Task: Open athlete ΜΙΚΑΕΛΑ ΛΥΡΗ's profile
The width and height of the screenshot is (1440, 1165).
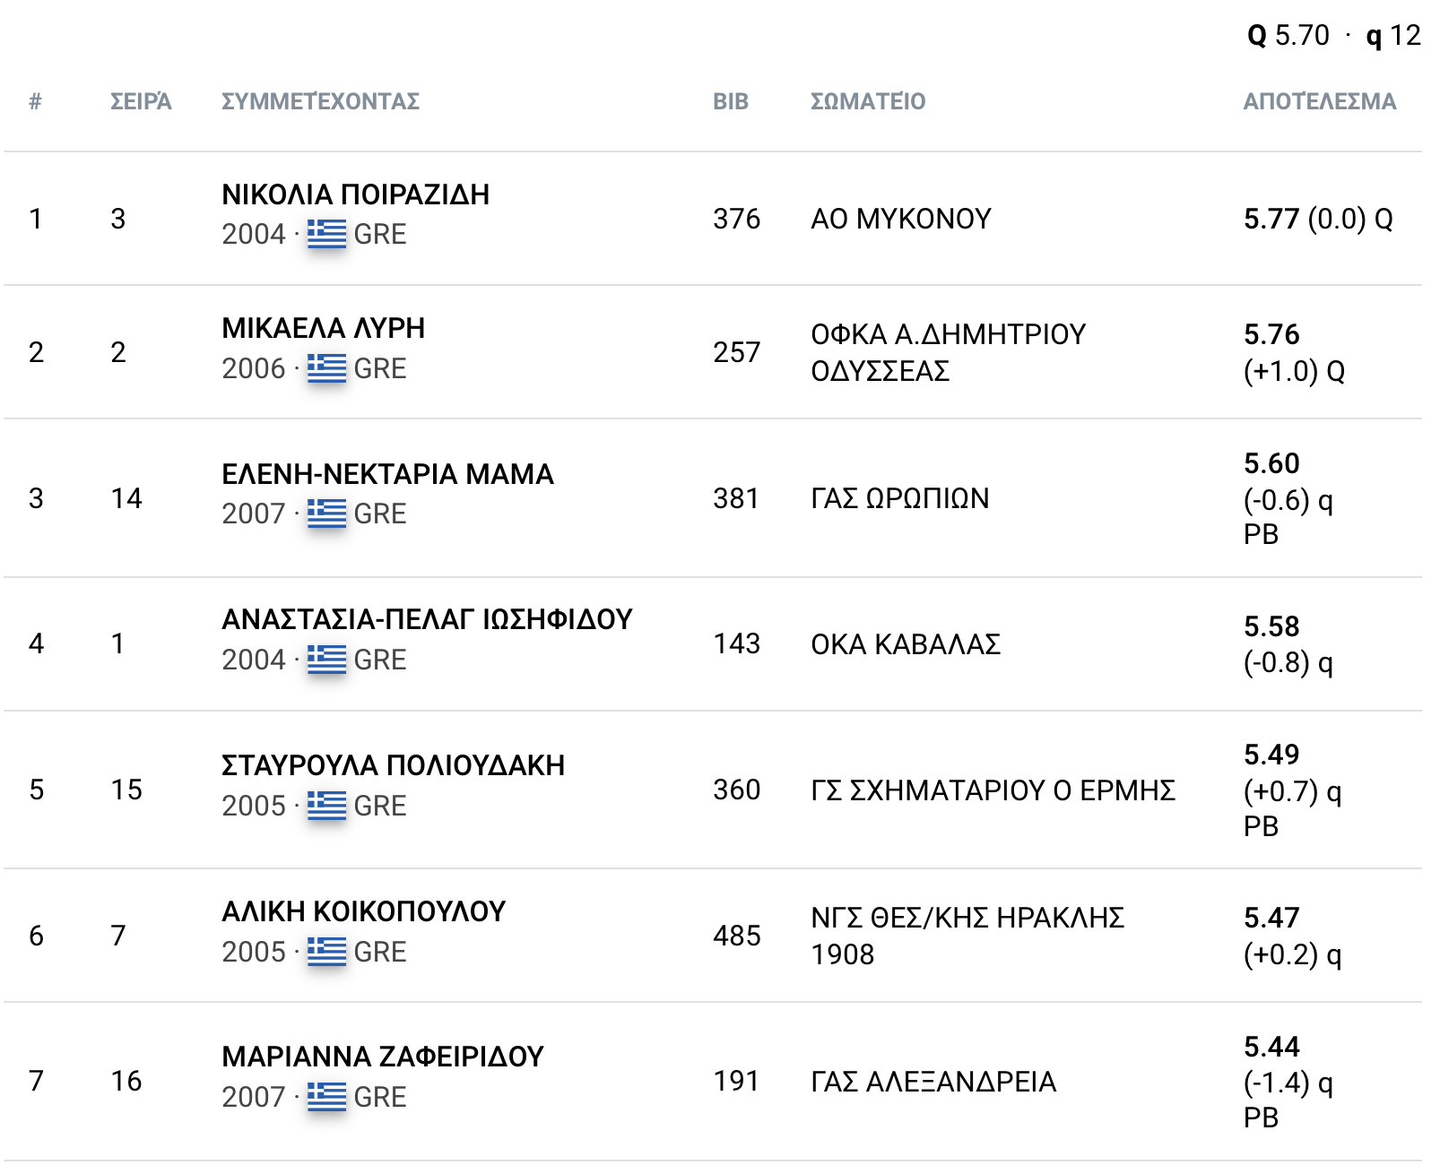Action: pyautogui.click(x=323, y=328)
